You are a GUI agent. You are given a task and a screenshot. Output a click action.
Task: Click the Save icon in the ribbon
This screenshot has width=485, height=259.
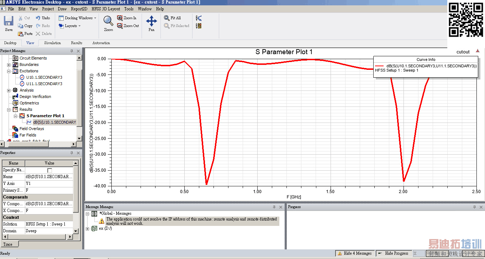point(9,21)
